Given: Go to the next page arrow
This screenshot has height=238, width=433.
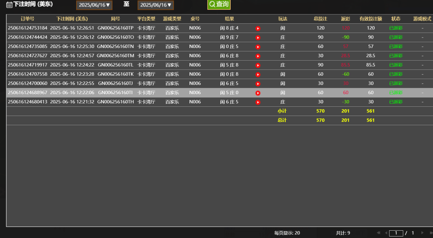Looking at the screenshot, I should 423,233.
